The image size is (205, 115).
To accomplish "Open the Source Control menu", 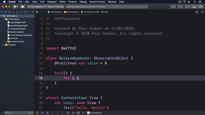I will (97, 2).
